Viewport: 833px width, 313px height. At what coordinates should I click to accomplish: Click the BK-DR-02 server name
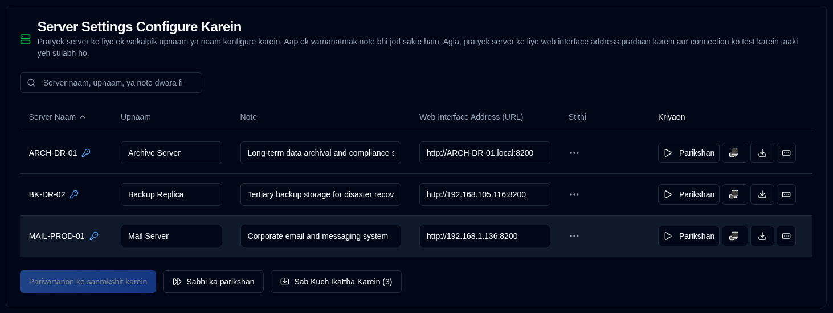coord(47,194)
